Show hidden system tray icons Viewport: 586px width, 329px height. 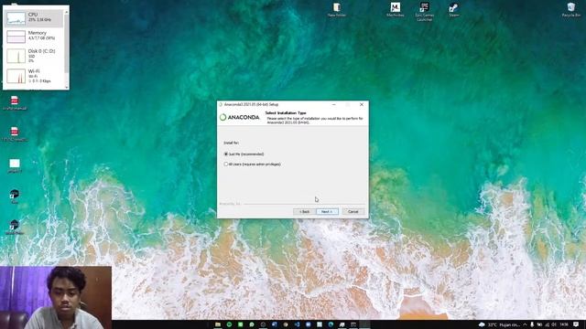[525, 325]
